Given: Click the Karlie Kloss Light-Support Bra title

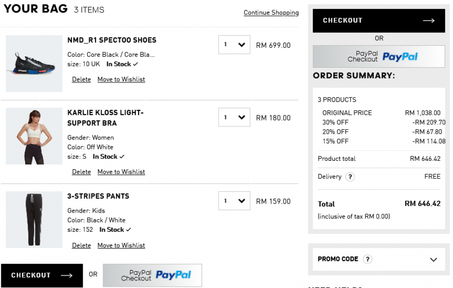Looking at the screenshot, I should tap(105, 118).
